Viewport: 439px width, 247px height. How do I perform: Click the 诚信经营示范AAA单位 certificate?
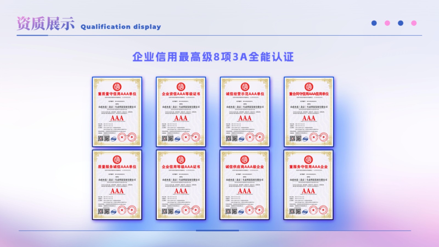point(245,112)
